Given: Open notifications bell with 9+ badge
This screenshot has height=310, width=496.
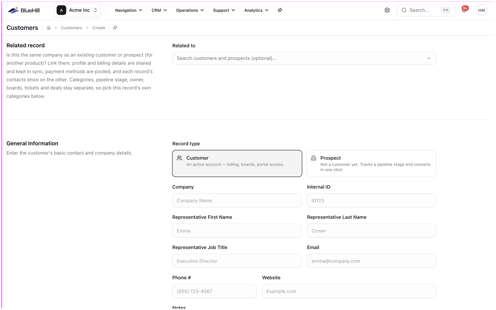Looking at the screenshot, I should pos(464,10).
